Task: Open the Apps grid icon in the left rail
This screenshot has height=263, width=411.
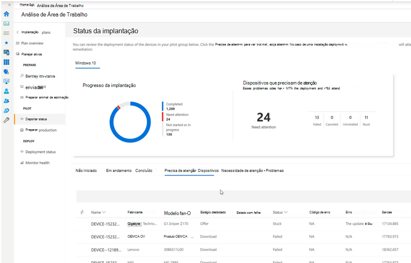Action: tap(7, 62)
